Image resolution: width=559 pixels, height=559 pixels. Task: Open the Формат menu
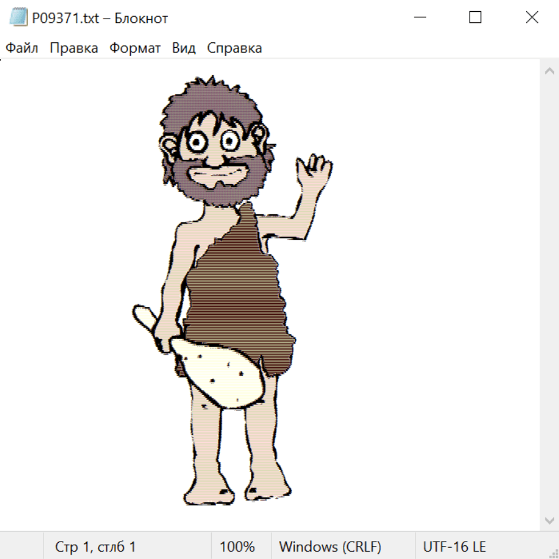(135, 48)
